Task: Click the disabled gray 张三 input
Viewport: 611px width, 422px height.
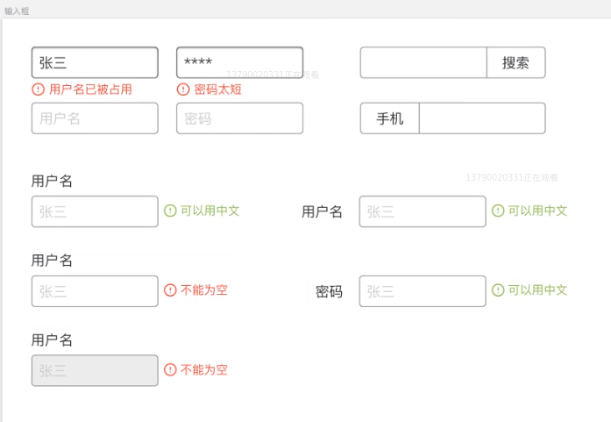Action: (95, 370)
